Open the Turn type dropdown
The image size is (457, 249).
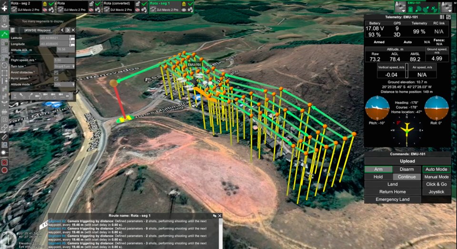tap(64, 67)
